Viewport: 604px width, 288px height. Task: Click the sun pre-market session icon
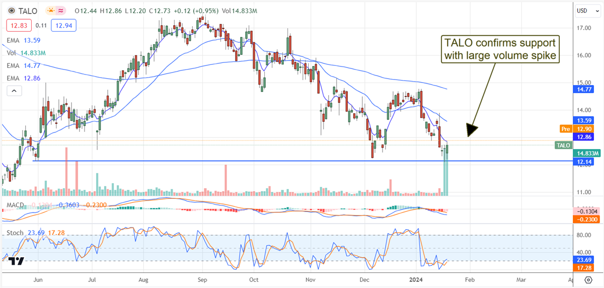tap(51, 10)
